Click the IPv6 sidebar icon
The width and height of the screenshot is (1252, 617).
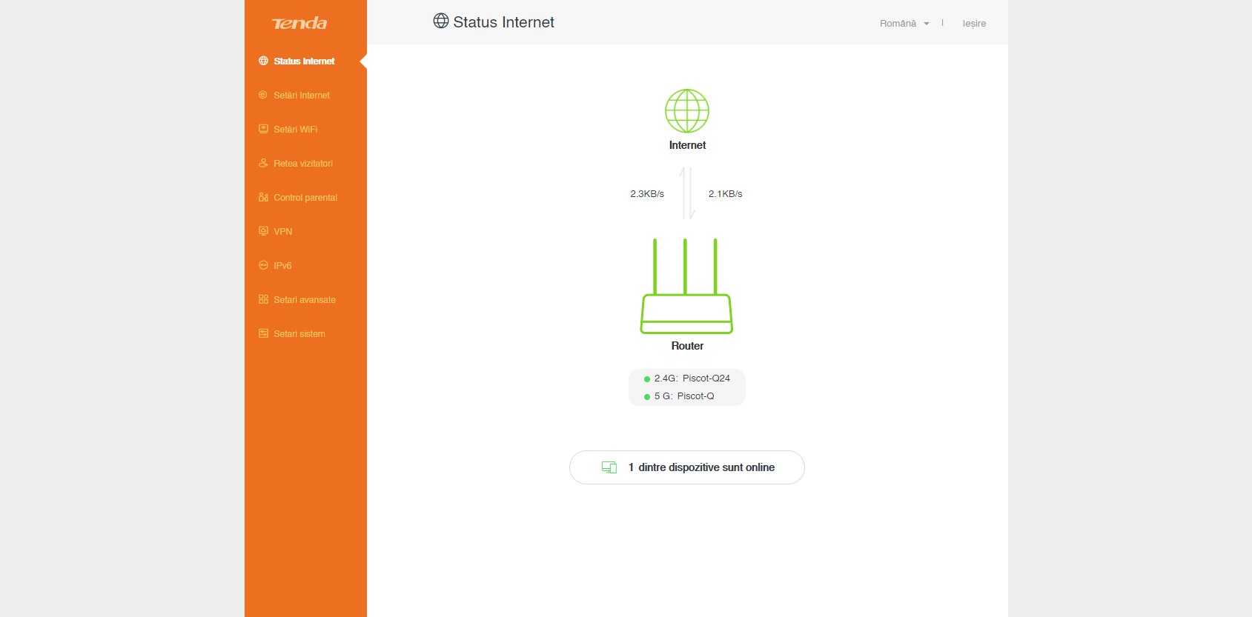(x=263, y=265)
